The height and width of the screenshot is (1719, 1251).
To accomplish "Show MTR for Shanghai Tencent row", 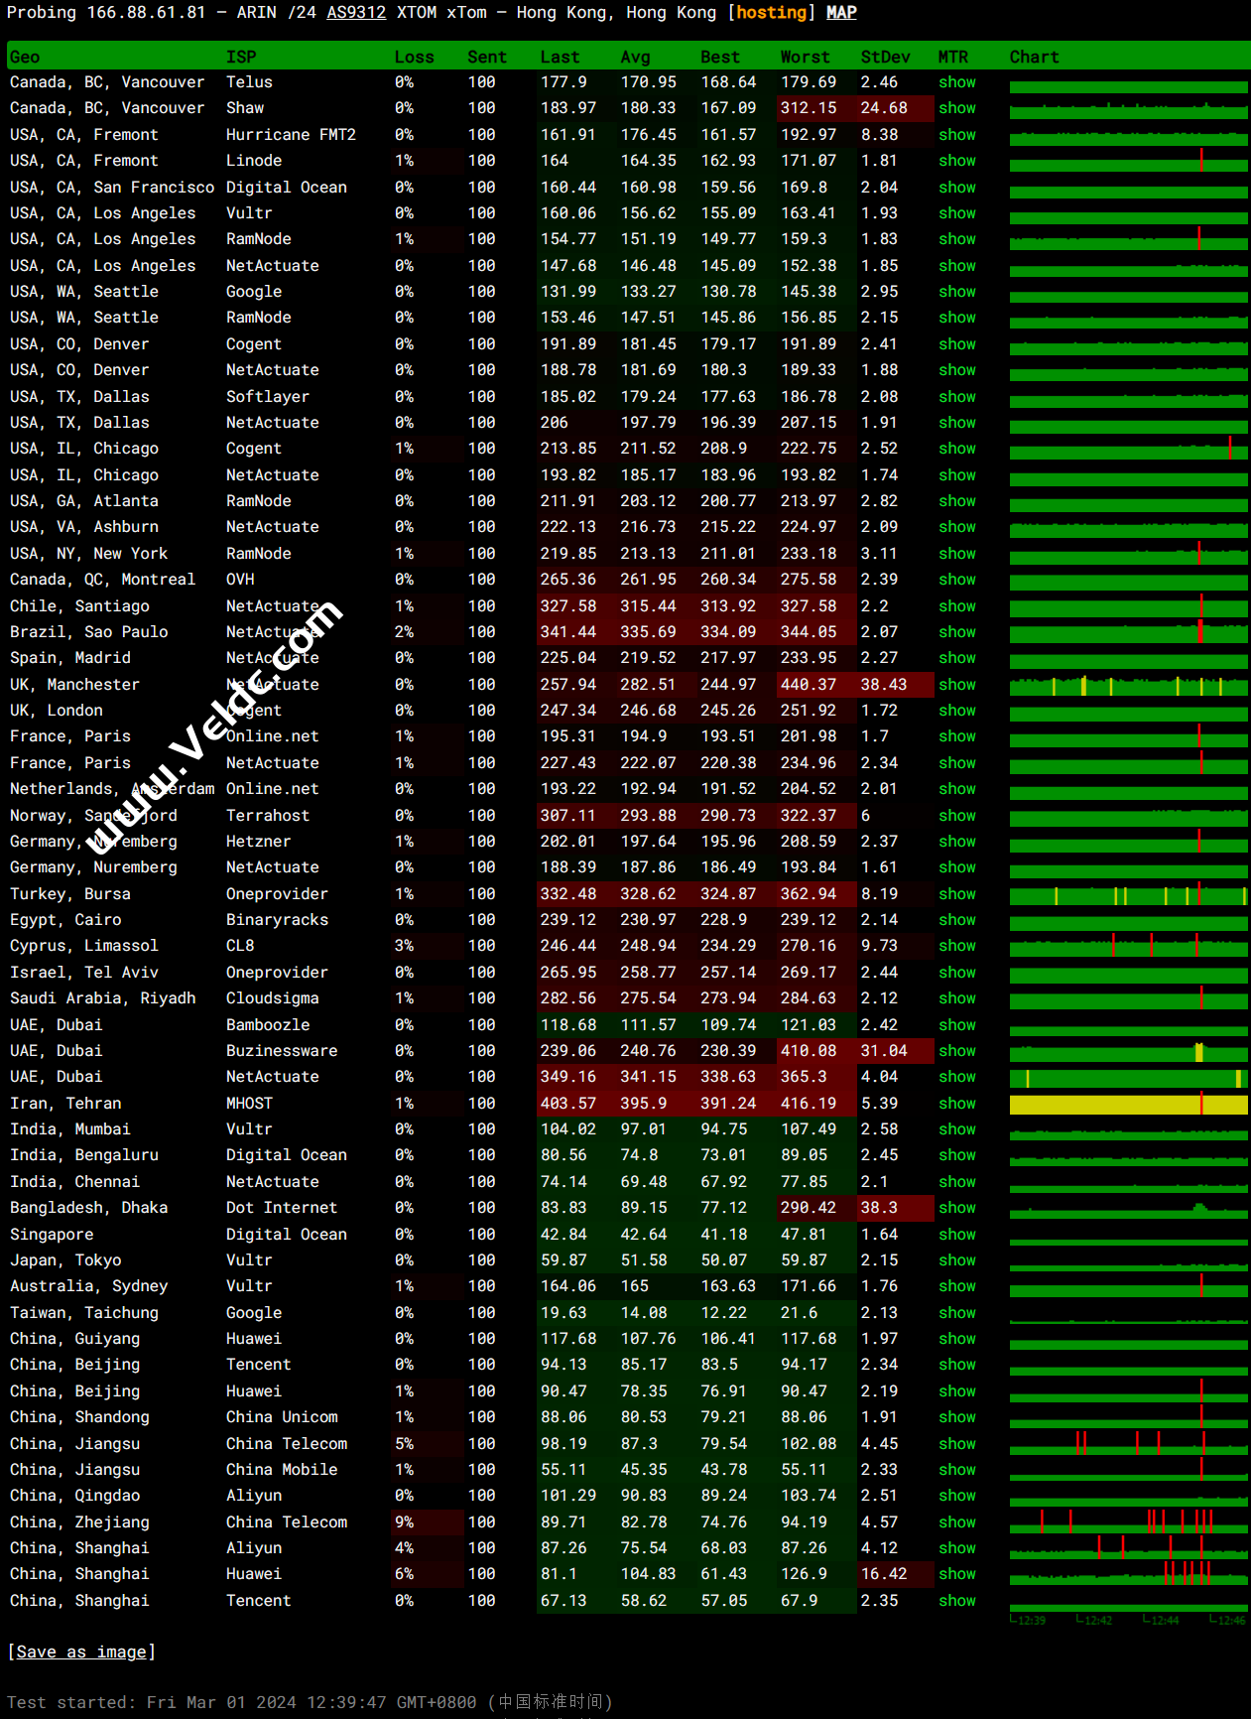I will 957,1601.
